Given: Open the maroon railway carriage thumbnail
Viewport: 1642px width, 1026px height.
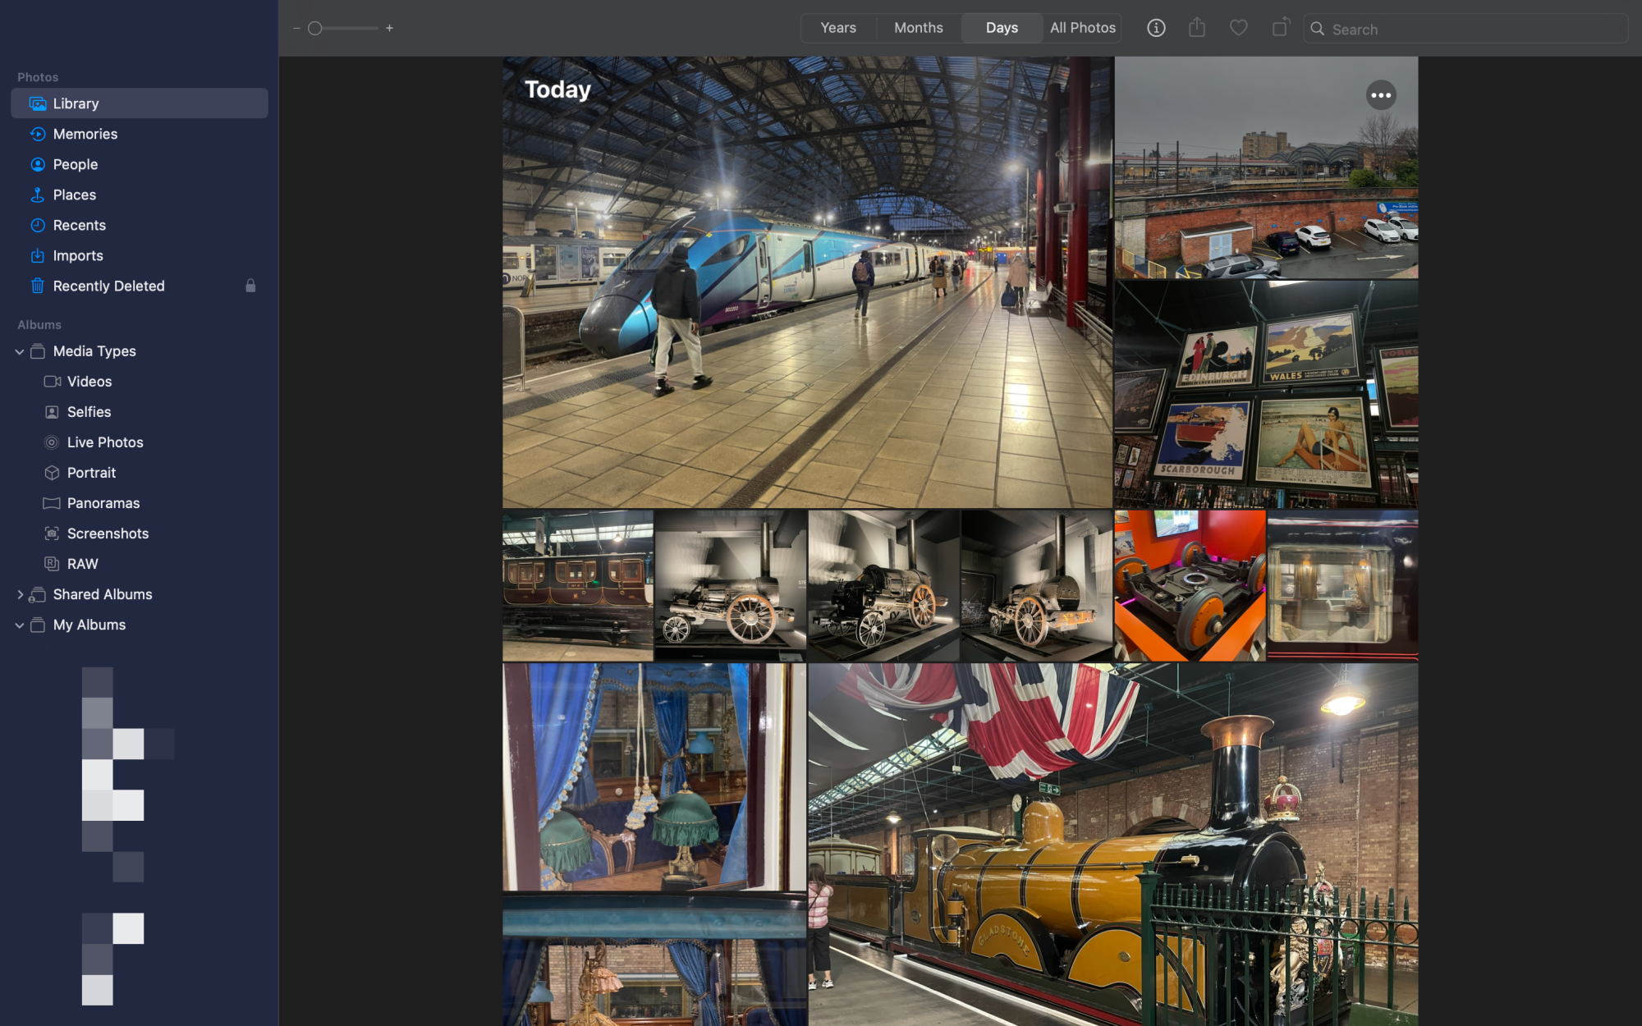Looking at the screenshot, I should point(578,586).
